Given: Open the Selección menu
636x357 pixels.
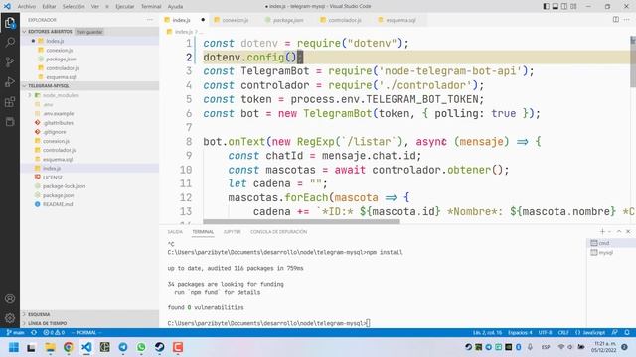Looking at the screenshot, I should point(74,7).
